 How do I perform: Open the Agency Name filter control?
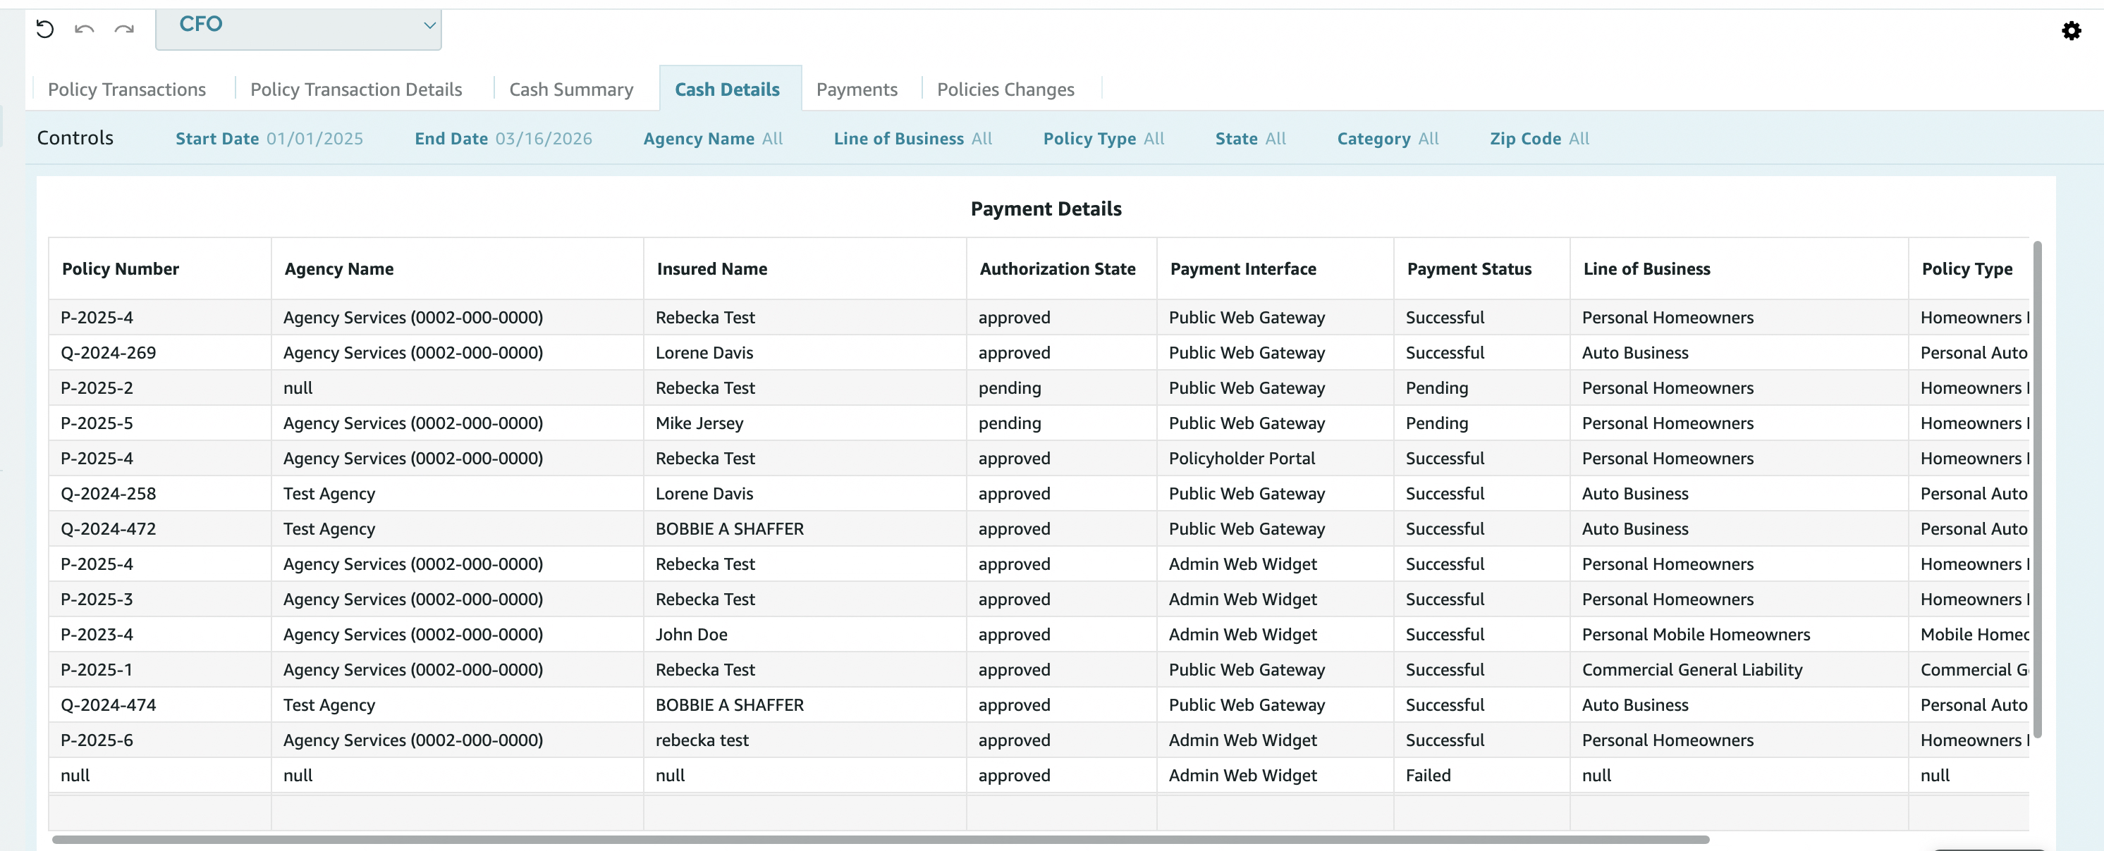tap(712, 139)
